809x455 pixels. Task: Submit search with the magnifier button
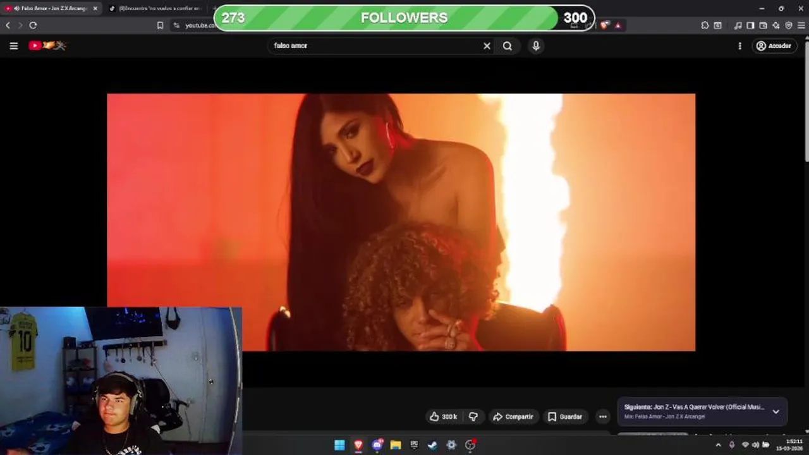(507, 45)
